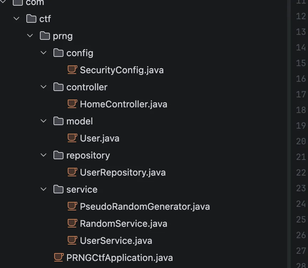Select the service folder label
The image size is (308, 268).
(x=82, y=189)
